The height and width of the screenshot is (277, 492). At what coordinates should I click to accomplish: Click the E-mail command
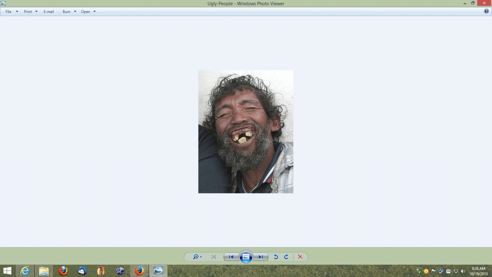(49, 12)
